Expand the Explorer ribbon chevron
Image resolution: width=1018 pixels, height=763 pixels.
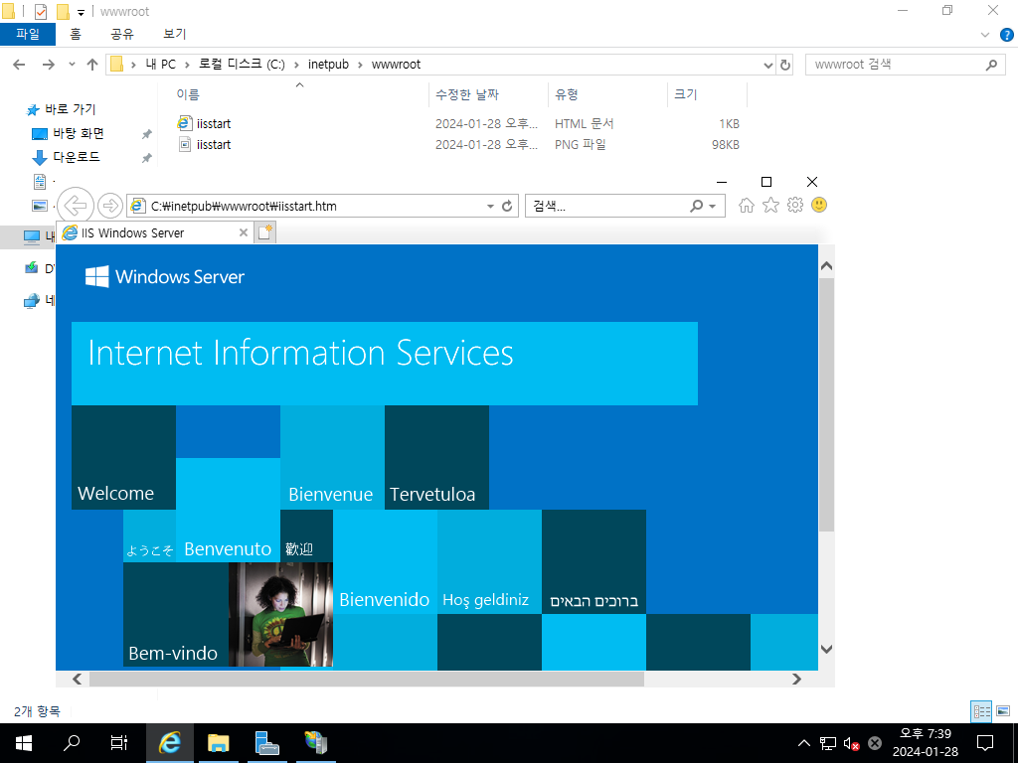[985, 35]
